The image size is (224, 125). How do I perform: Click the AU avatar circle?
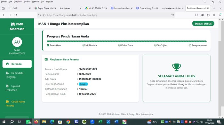tap(17, 42)
